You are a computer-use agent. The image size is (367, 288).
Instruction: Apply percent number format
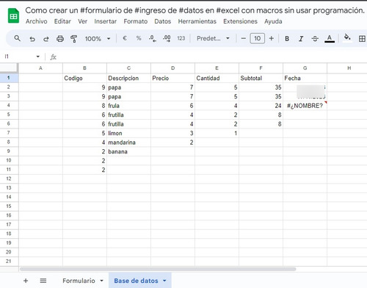click(139, 38)
